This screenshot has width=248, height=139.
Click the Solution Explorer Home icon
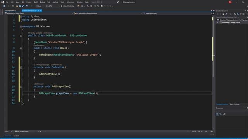point(223,14)
